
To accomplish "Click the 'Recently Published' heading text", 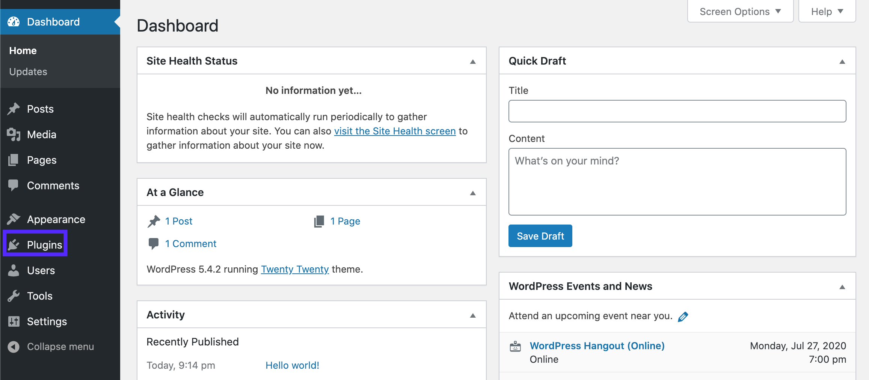I will click(193, 342).
